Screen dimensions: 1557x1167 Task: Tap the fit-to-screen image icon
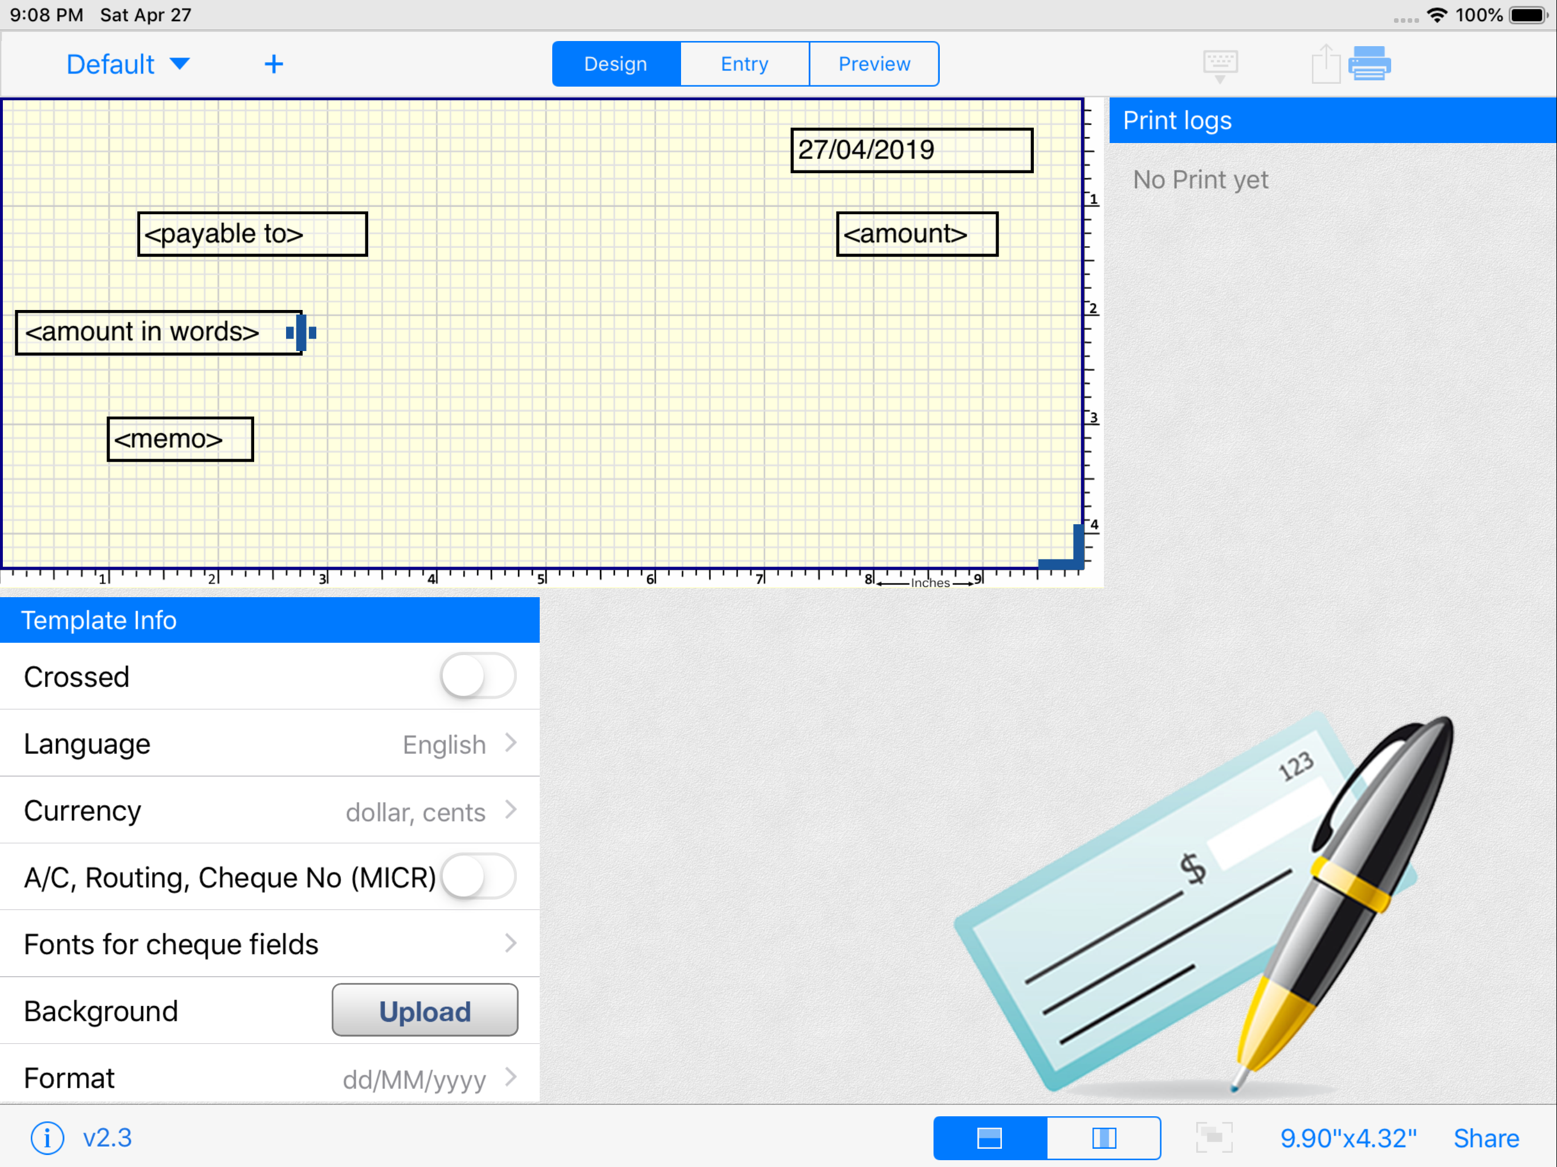tap(1213, 1137)
